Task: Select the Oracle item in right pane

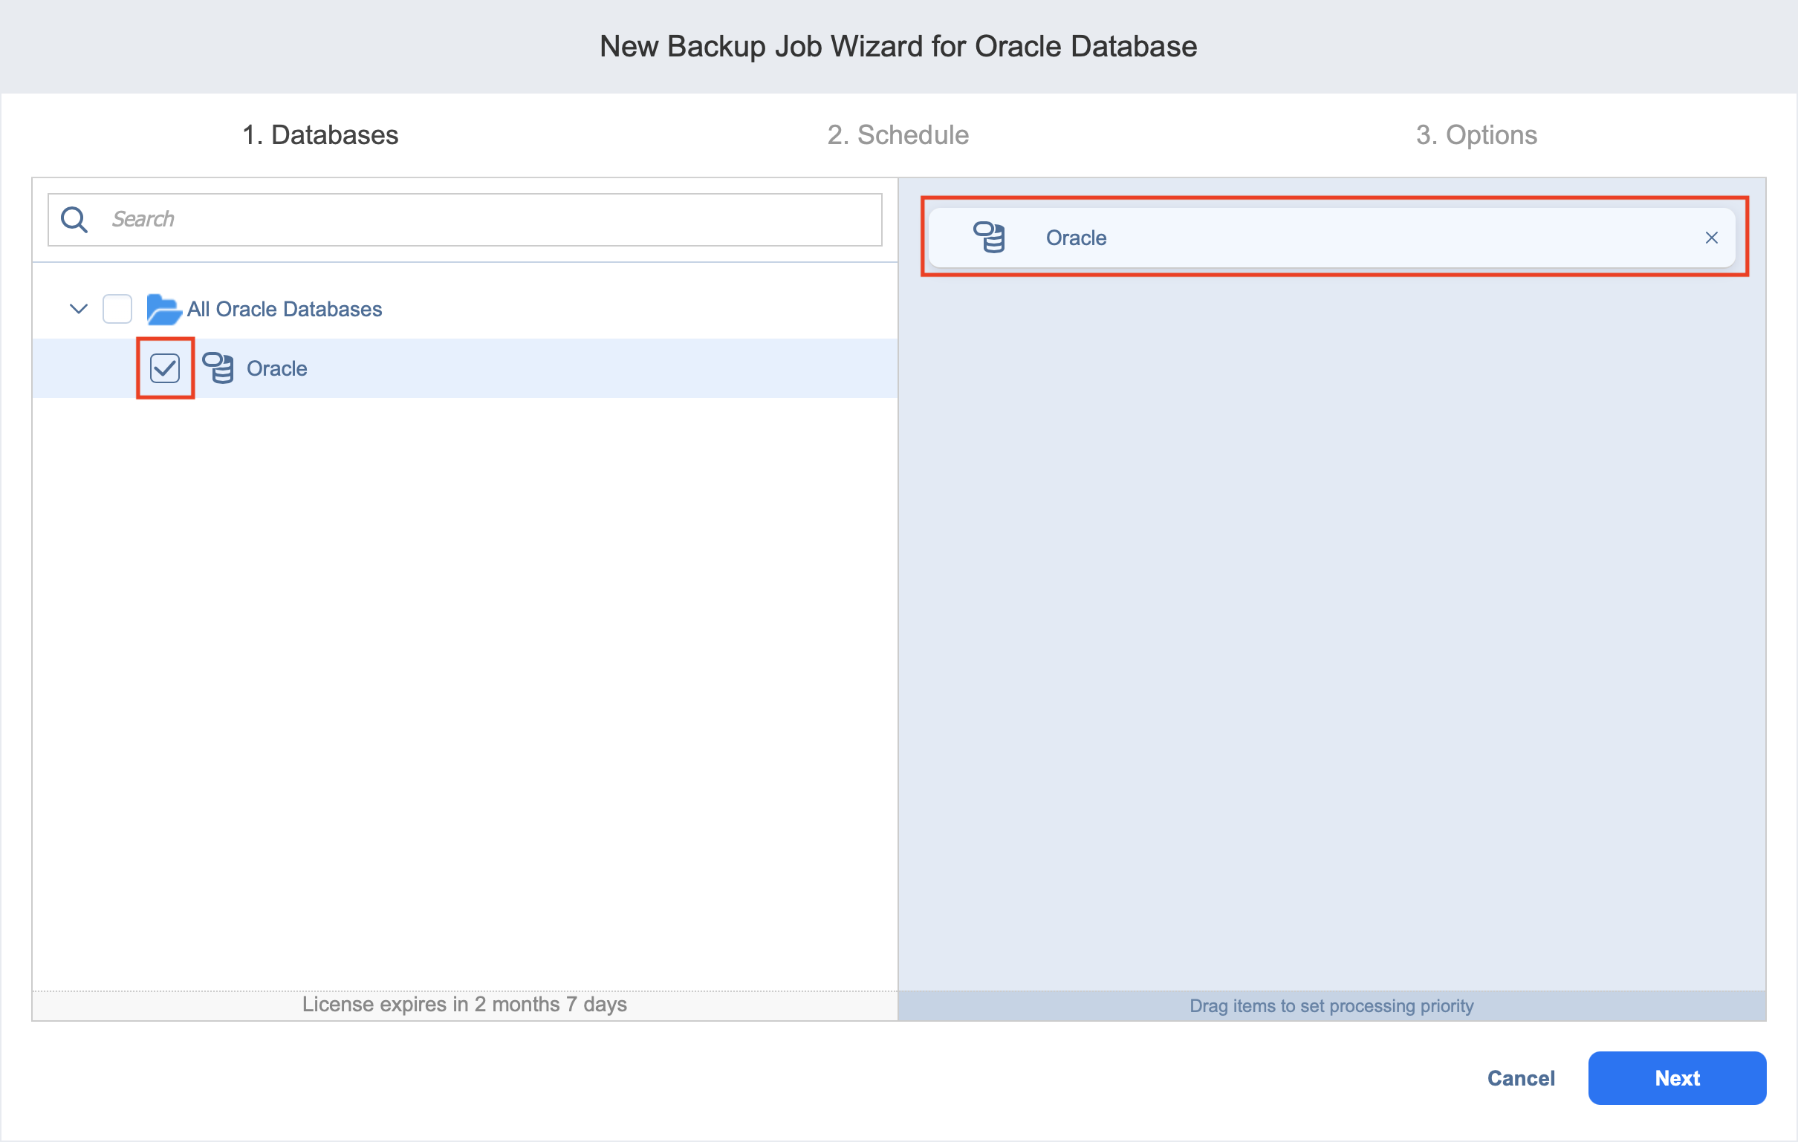Action: point(1075,238)
